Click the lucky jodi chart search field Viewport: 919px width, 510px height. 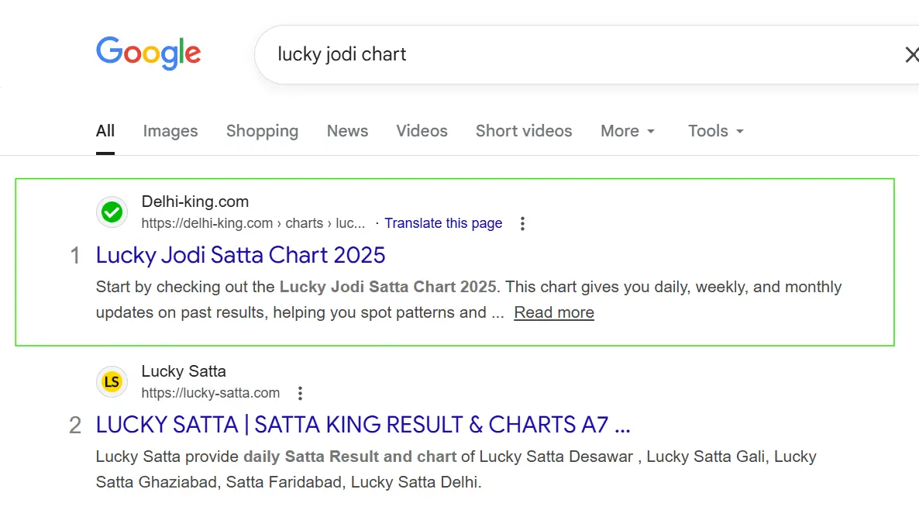[542, 54]
